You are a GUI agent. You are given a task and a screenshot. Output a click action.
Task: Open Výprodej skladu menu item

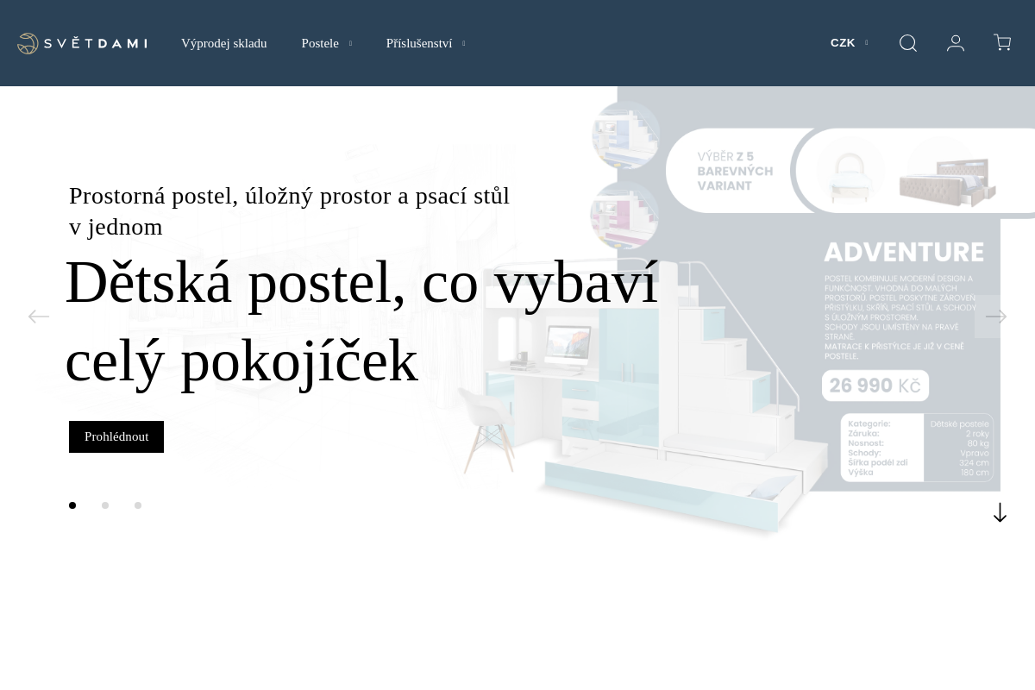(224, 43)
